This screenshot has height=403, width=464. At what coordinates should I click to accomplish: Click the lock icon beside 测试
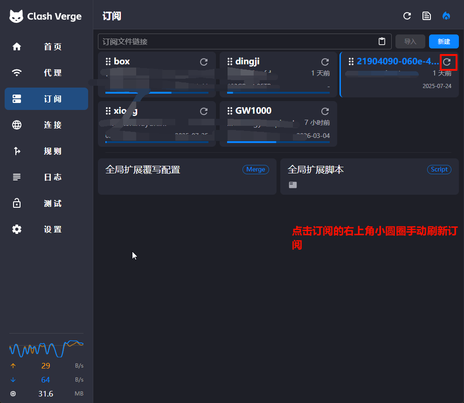(17, 203)
